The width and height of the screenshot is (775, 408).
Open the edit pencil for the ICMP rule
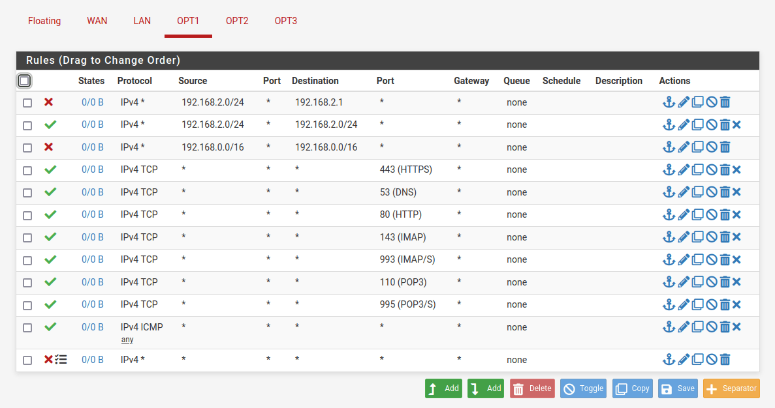682,327
